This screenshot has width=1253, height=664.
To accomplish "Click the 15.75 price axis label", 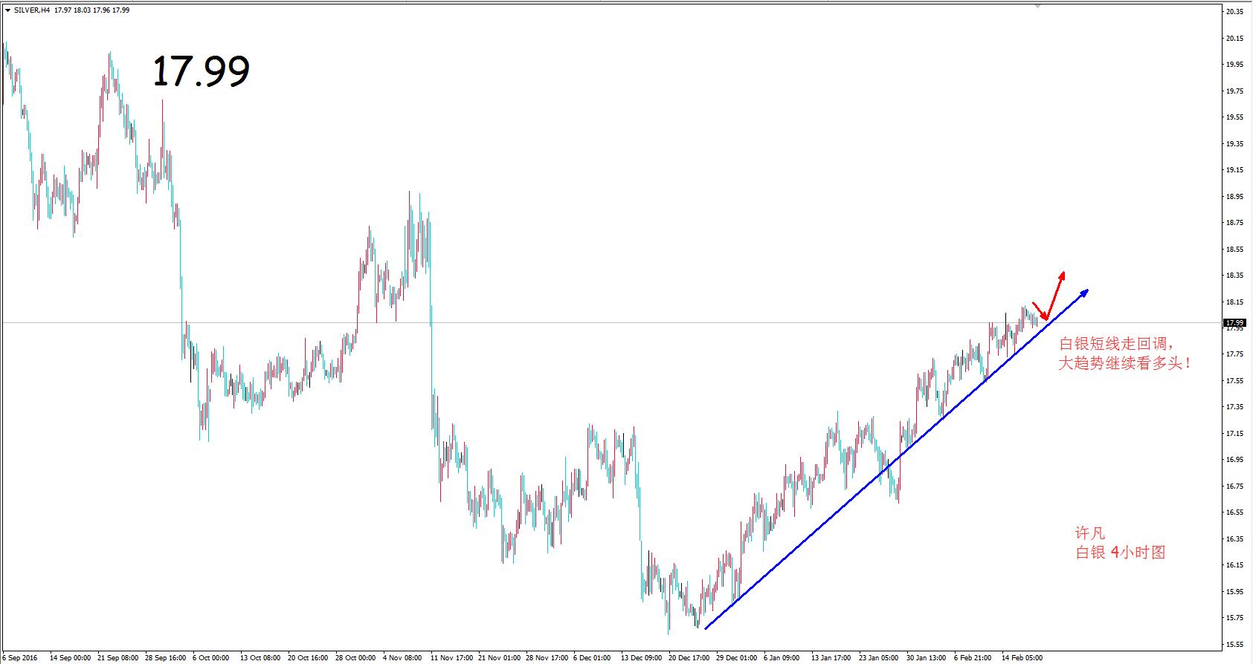I will click(1235, 618).
